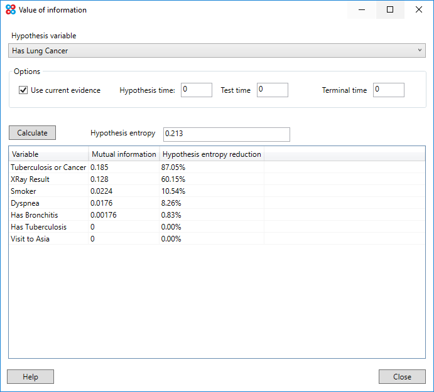Toggle the Use current evidence checkbox
This screenshot has width=434, height=392.
(x=23, y=90)
